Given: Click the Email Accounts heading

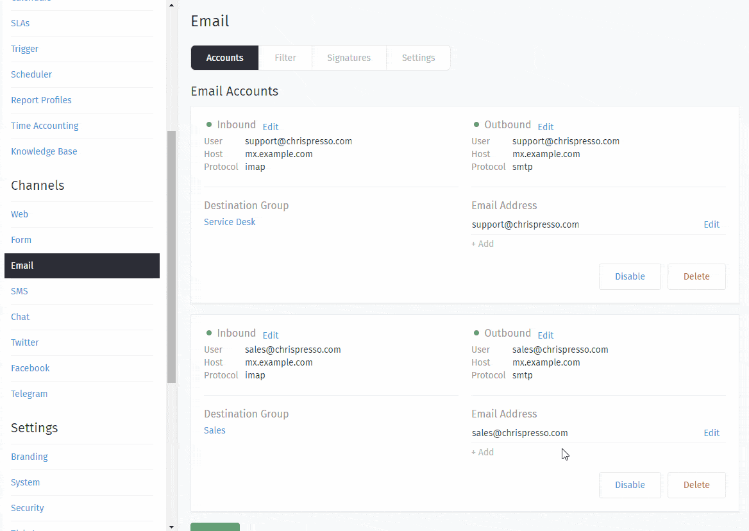Looking at the screenshot, I should [x=235, y=91].
